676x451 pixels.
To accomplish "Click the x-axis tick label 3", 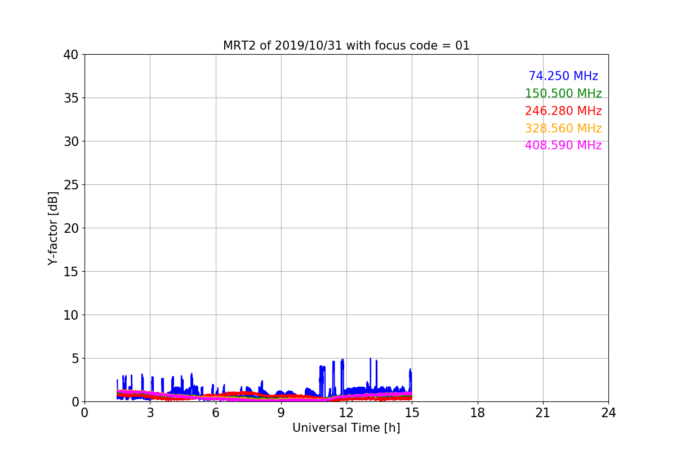I will coord(150,413).
